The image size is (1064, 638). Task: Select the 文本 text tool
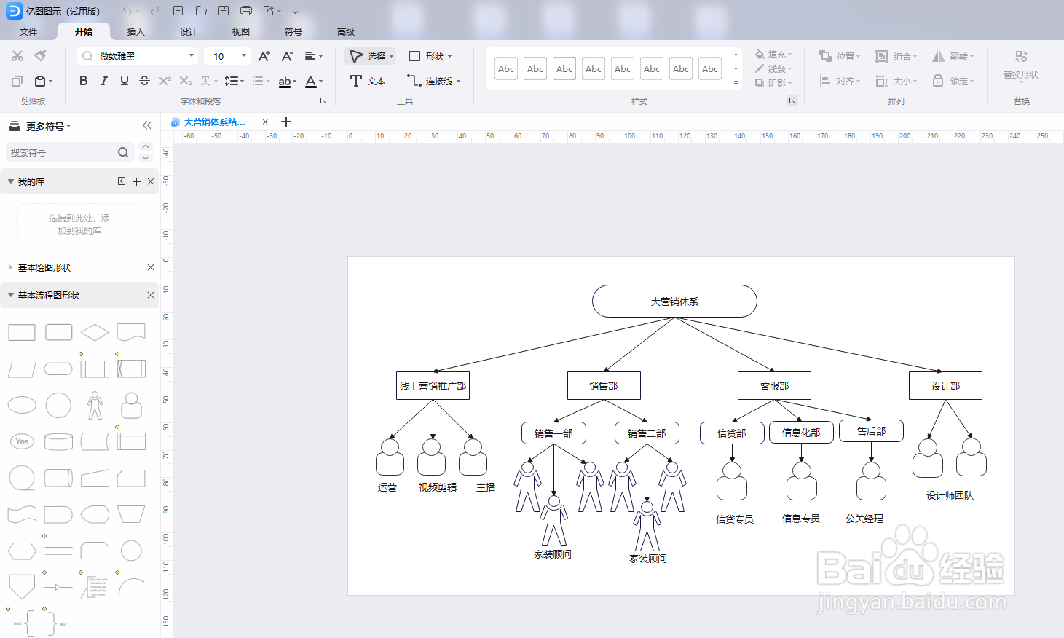(x=368, y=81)
